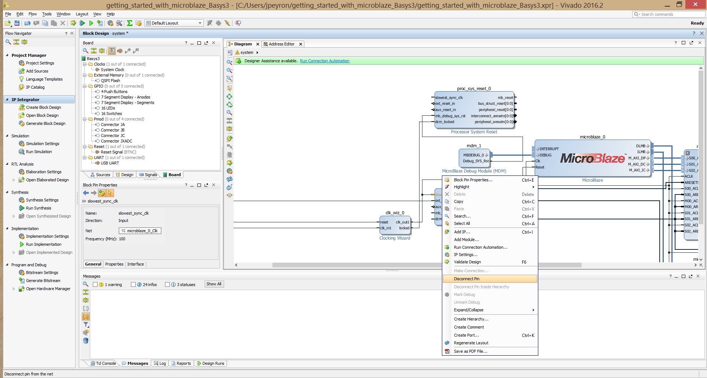707x378 pixels.
Task: Click the search magnifier in Board panel
Action: point(85,51)
